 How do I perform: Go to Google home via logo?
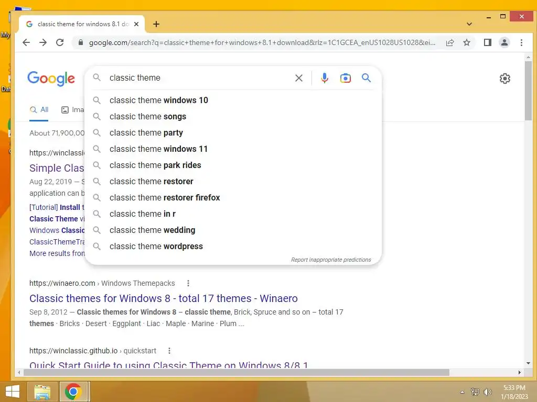coord(51,79)
